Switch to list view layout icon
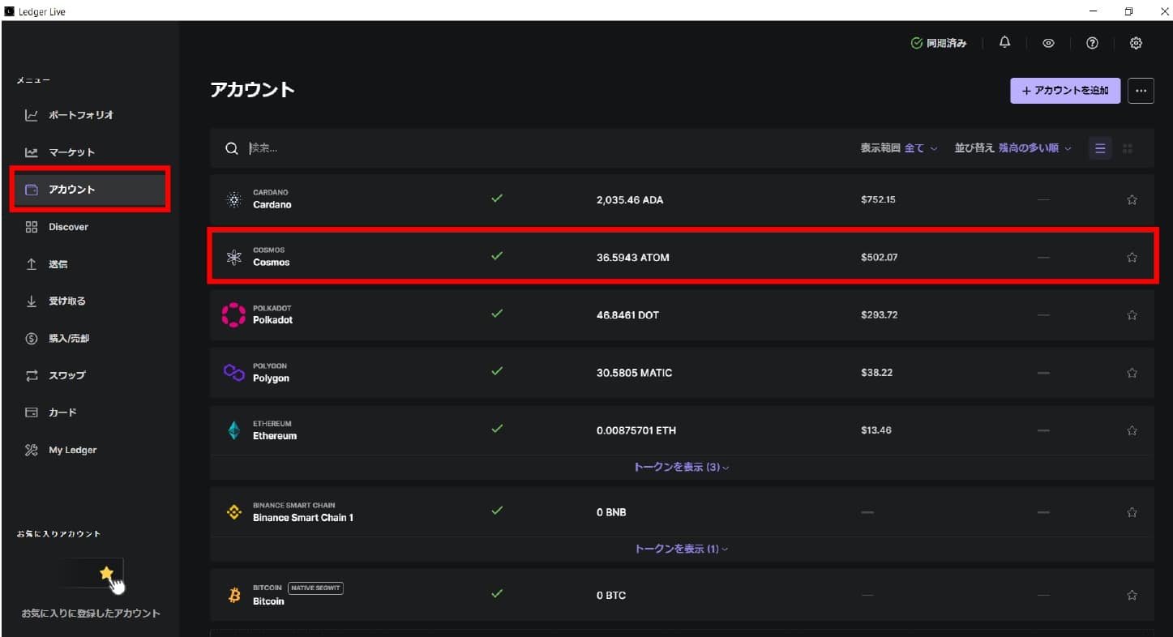The image size is (1173, 637). (1100, 148)
